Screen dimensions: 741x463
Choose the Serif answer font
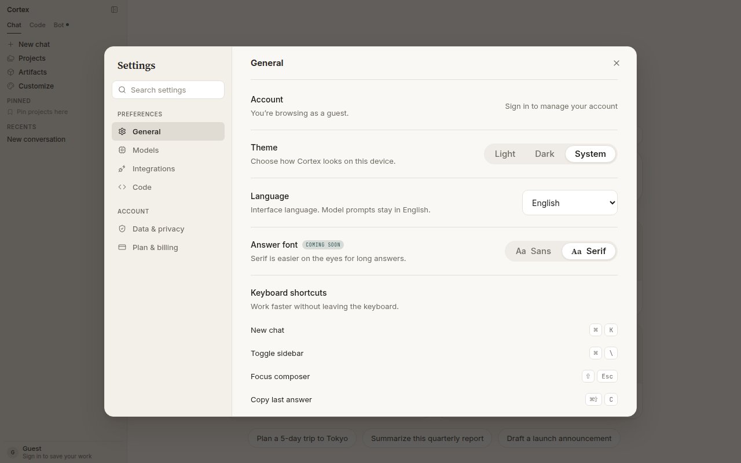point(589,251)
